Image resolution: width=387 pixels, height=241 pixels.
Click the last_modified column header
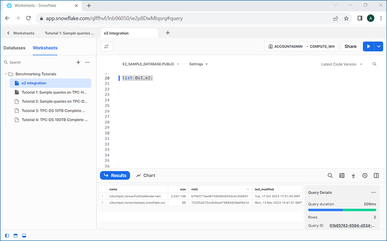click(277, 189)
